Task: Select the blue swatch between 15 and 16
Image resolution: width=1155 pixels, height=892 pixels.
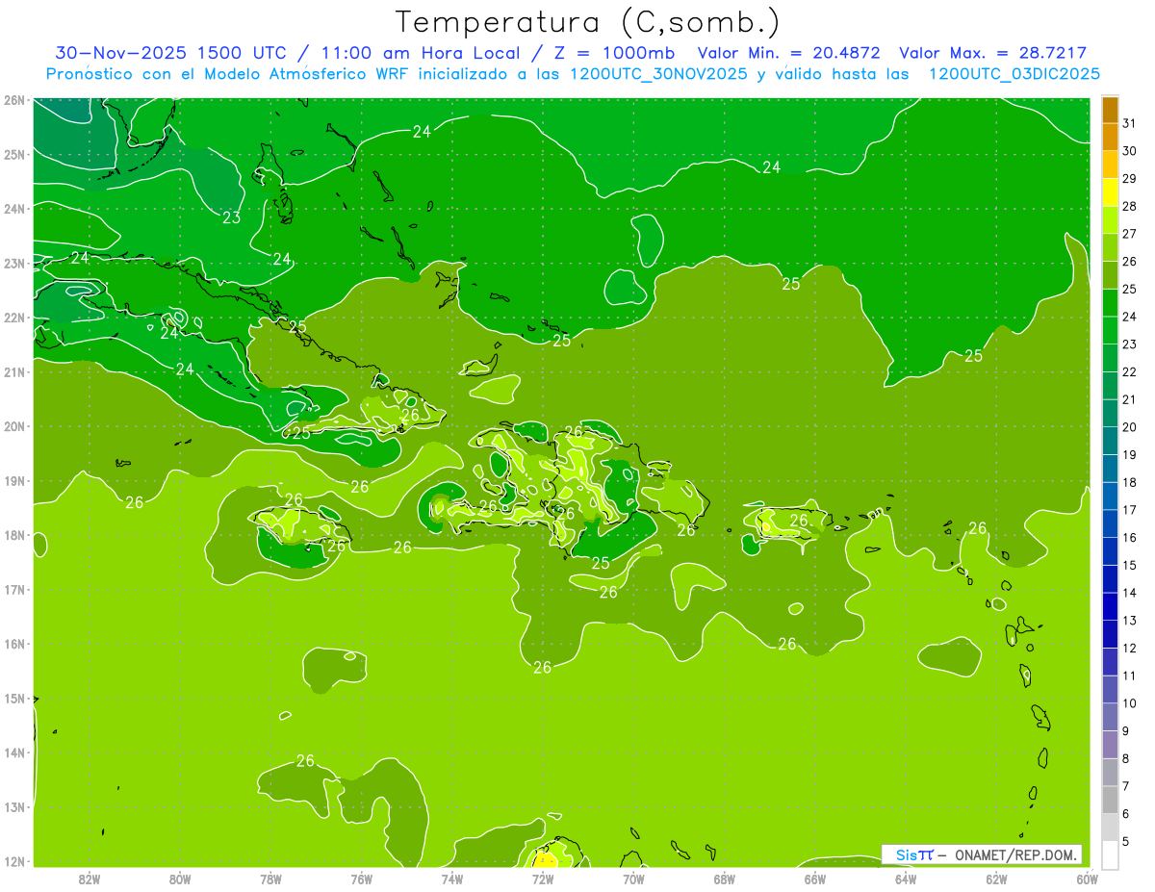Action: (x=1110, y=551)
